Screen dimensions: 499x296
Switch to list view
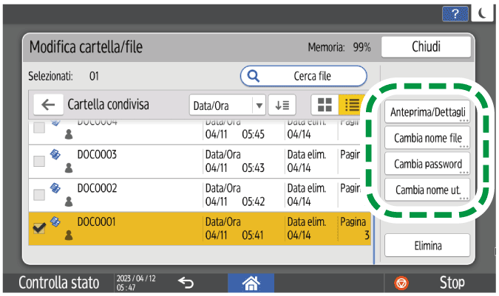pos(350,105)
